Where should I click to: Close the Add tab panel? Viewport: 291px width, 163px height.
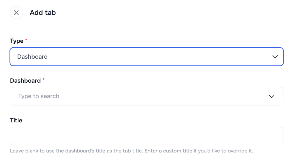[16, 13]
